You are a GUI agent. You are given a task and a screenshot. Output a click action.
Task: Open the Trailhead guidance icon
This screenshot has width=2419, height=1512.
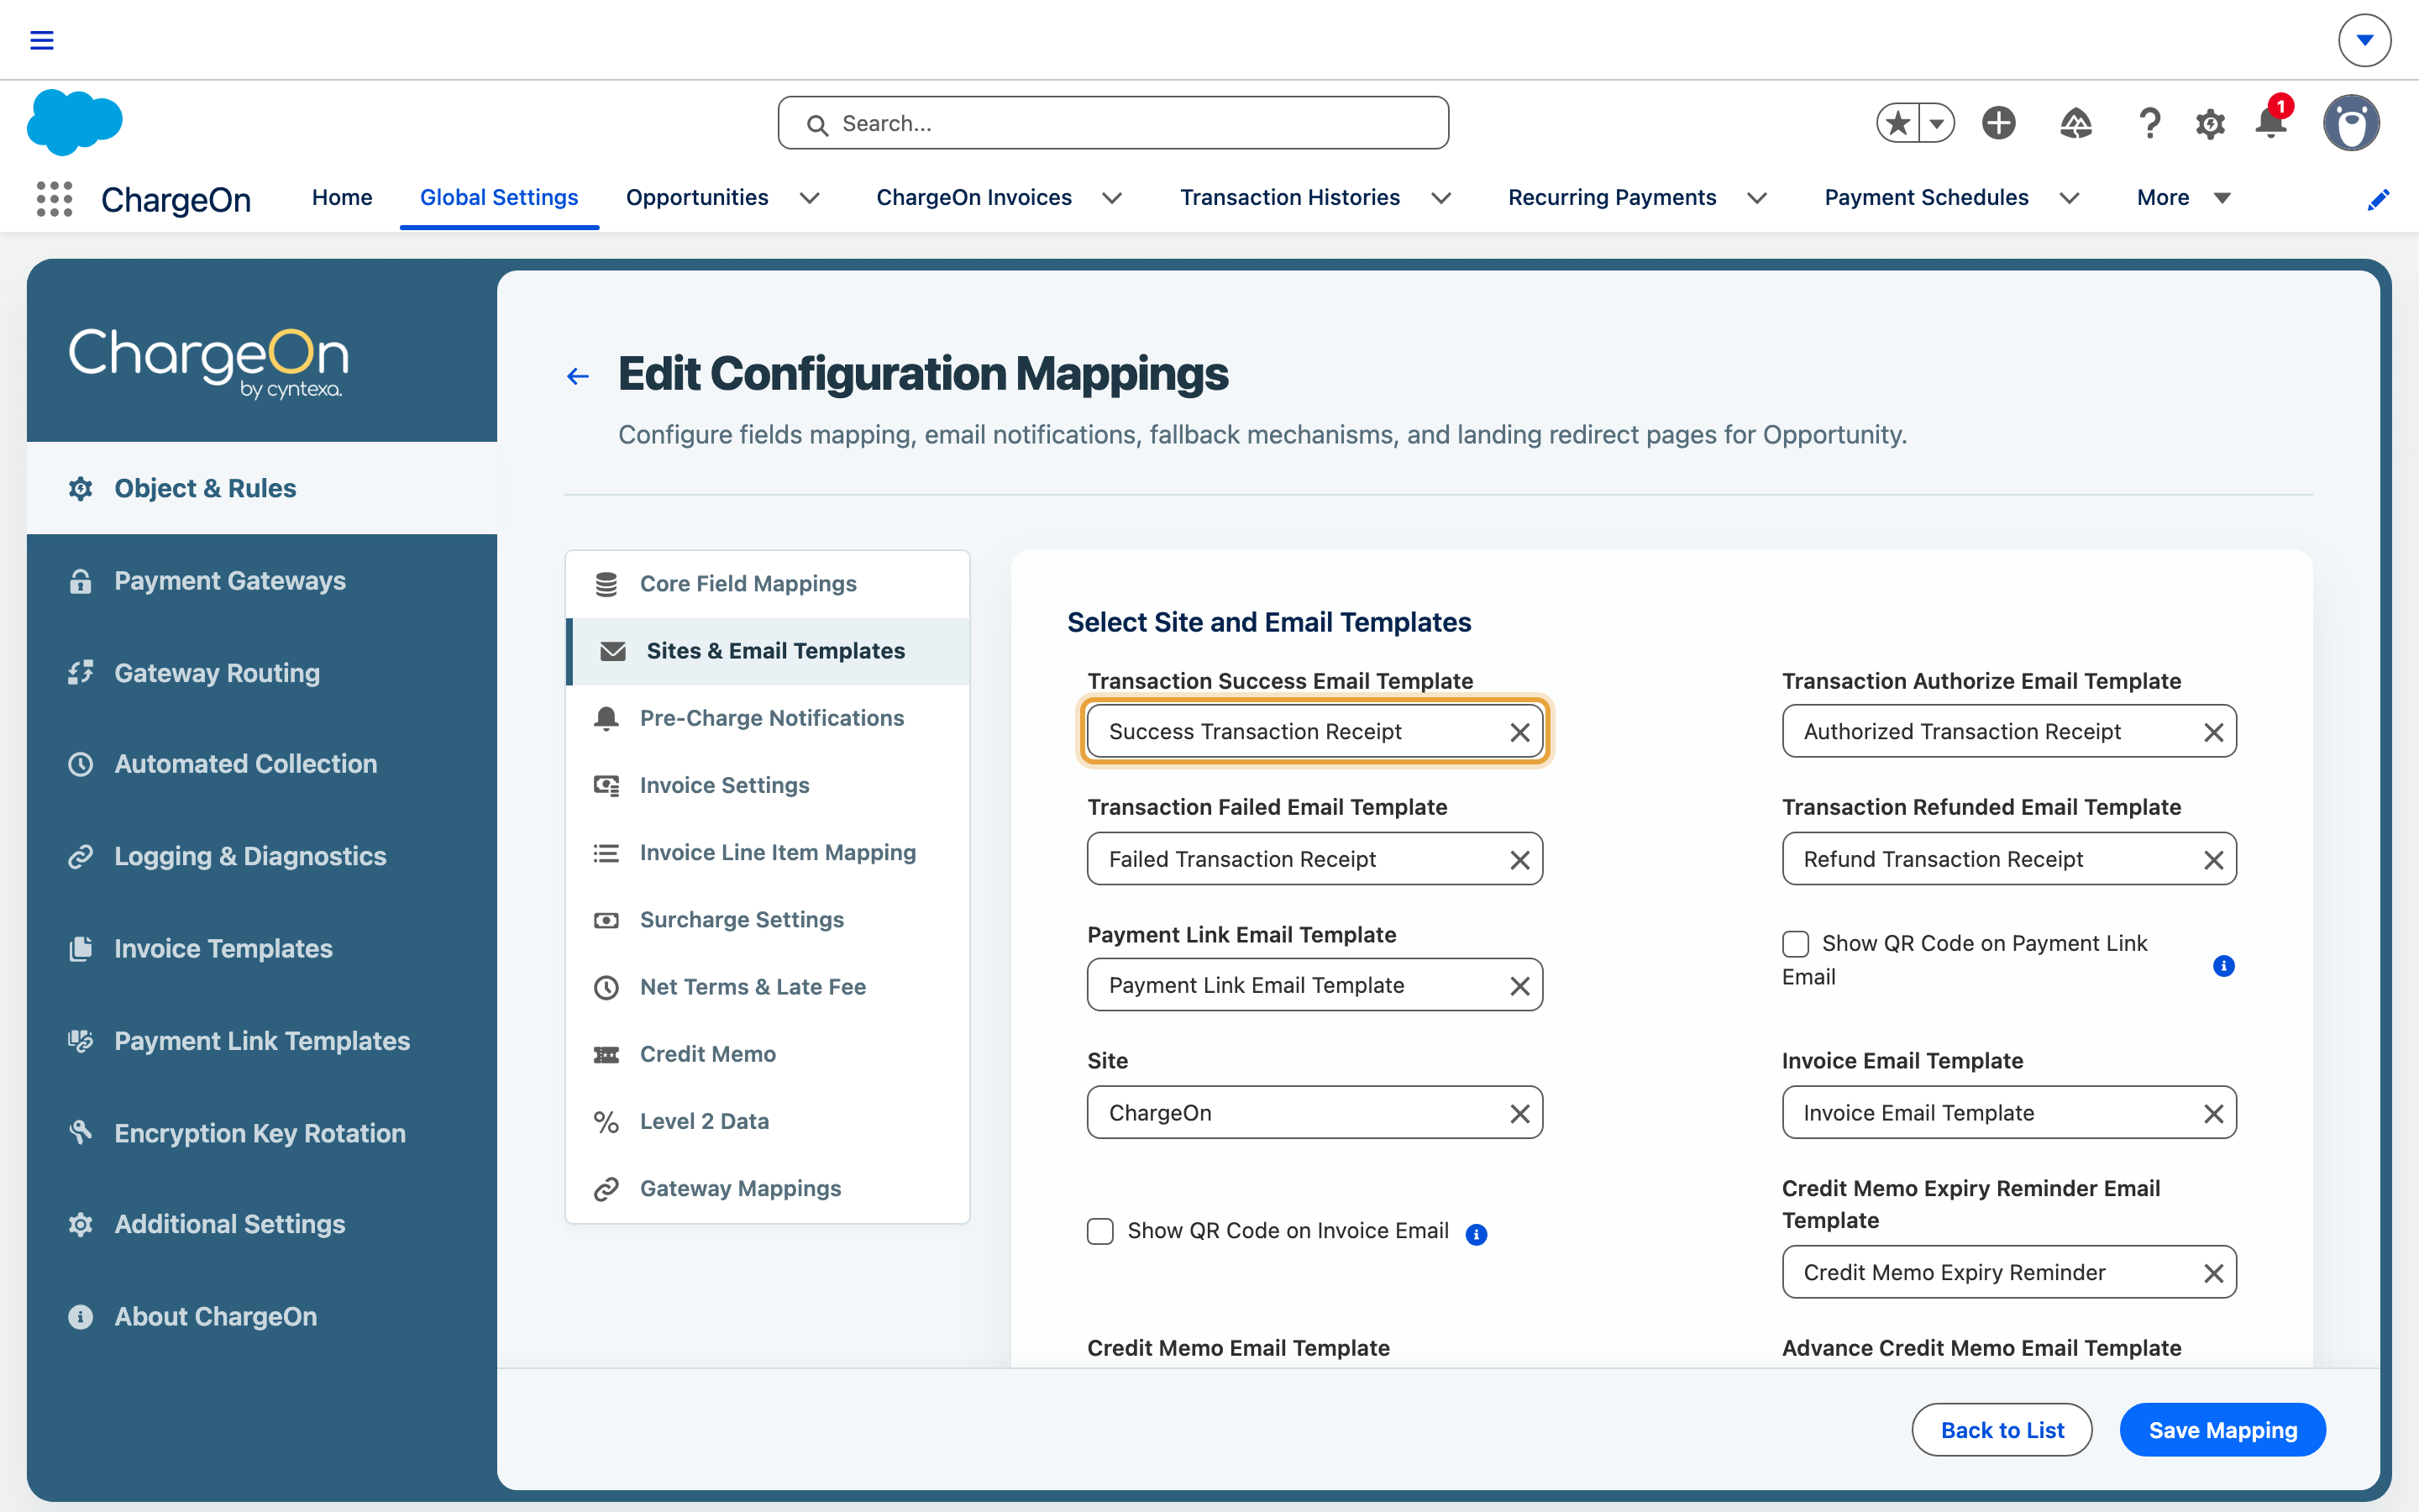click(2076, 123)
